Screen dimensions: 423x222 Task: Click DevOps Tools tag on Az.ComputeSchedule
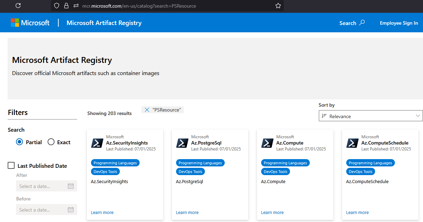360,172
